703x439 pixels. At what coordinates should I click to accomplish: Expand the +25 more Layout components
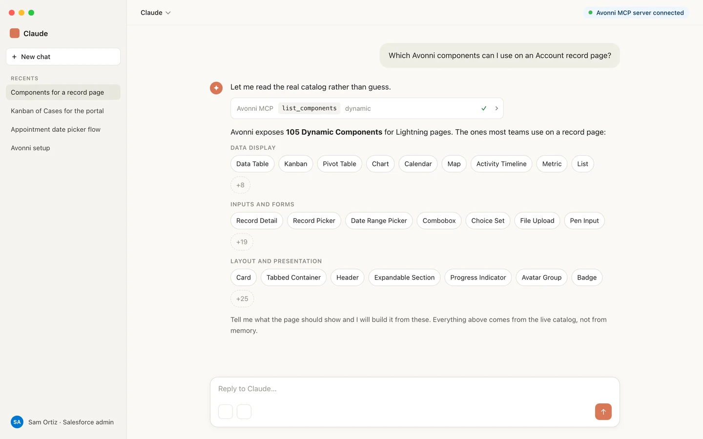(x=242, y=299)
